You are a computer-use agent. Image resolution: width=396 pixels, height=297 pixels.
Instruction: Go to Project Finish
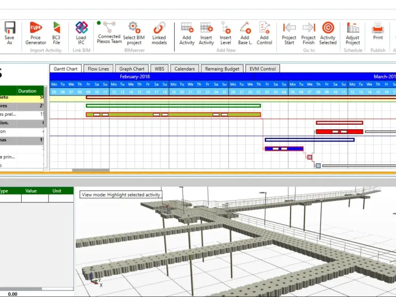pos(308,33)
